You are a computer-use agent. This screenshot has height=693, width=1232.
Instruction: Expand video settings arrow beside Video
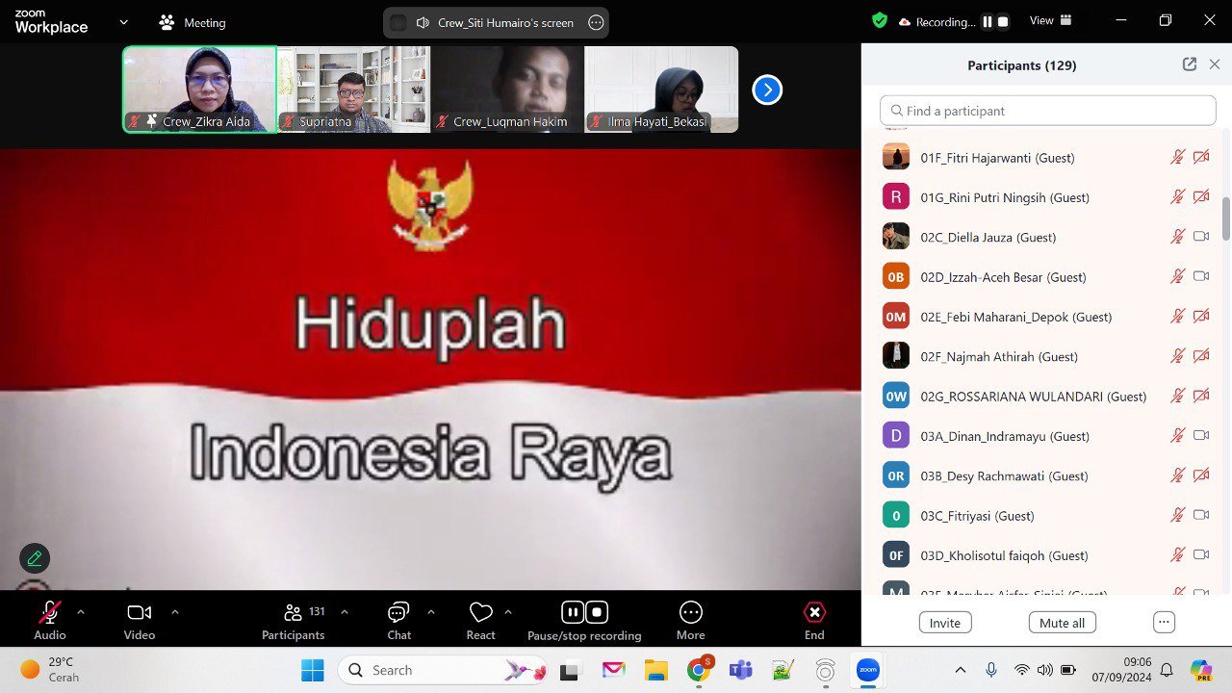pyautogui.click(x=175, y=611)
